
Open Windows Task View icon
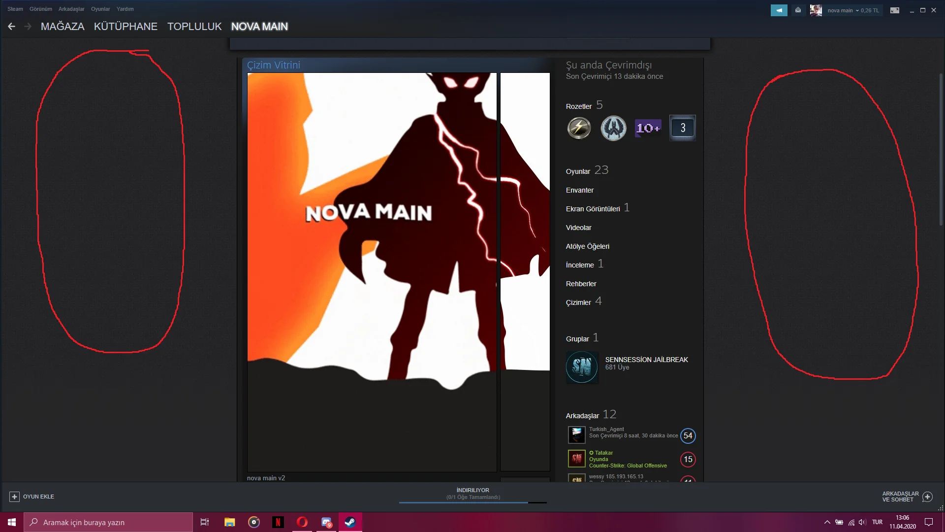point(205,522)
